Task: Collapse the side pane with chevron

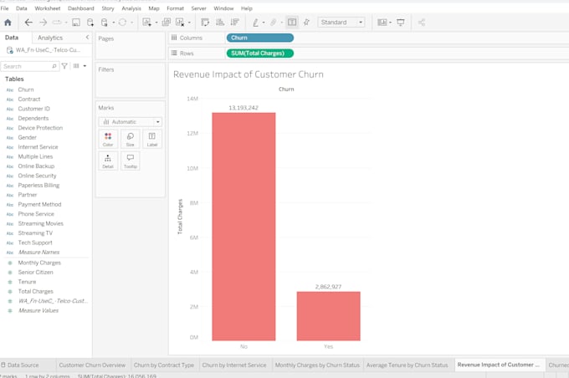Action: tap(88, 38)
